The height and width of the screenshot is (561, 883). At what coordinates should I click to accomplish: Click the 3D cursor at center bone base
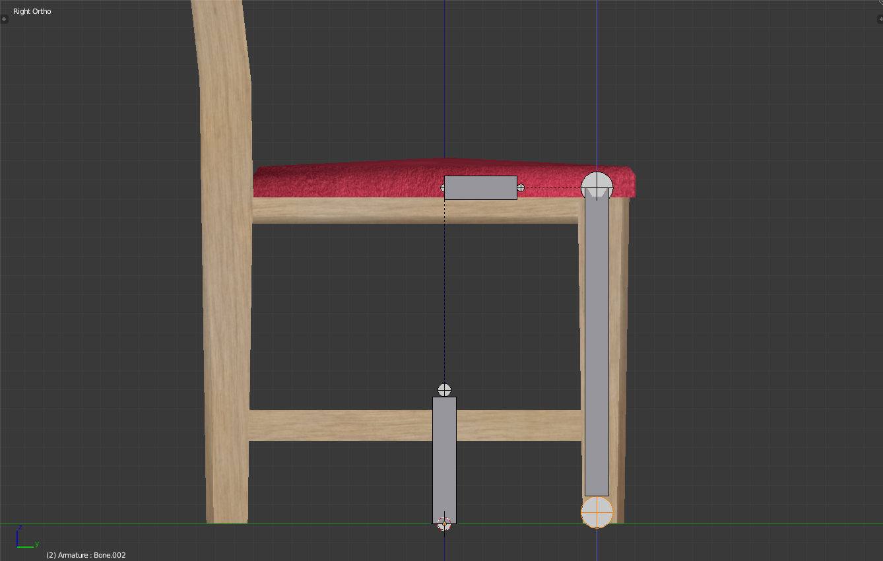click(444, 523)
